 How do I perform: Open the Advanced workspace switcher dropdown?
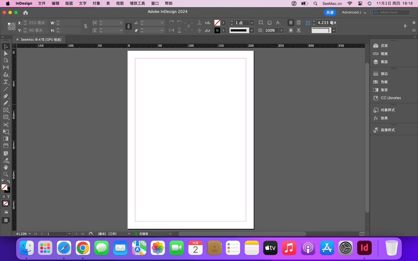click(354, 12)
